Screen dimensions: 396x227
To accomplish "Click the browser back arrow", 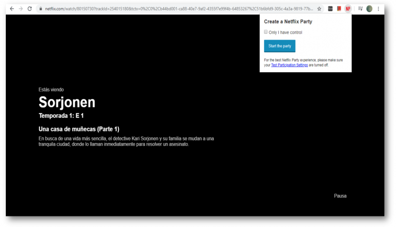I will (12, 9).
